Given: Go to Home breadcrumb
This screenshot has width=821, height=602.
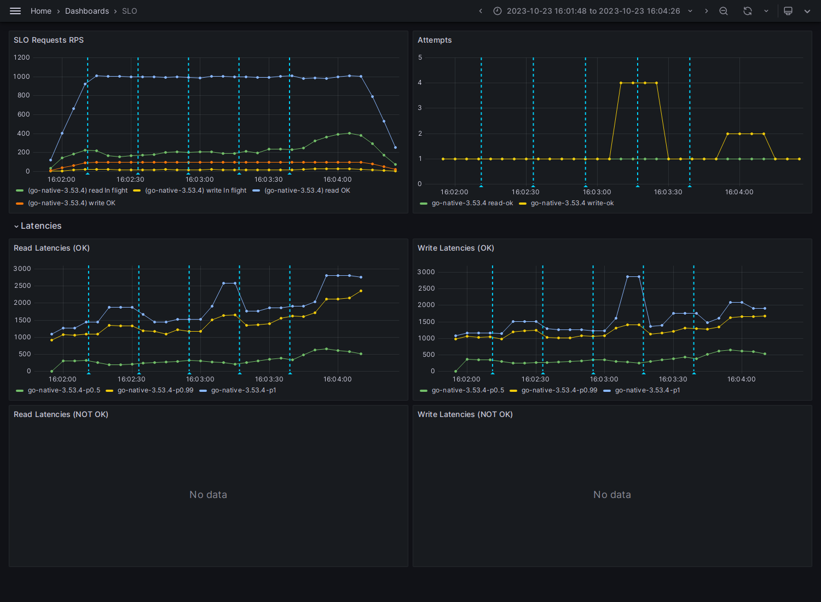Looking at the screenshot, I should (x=41, y=11).
